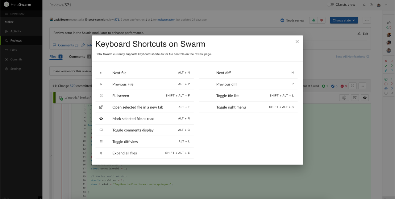
Task: Open the more options menu in change header
Action: pyautogui.click(x=362, y=86)
